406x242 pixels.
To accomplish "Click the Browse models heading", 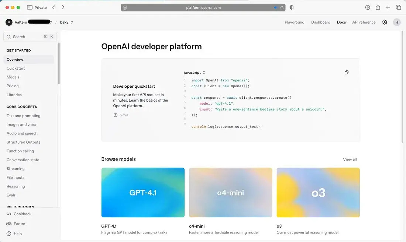I will [118, 159].
